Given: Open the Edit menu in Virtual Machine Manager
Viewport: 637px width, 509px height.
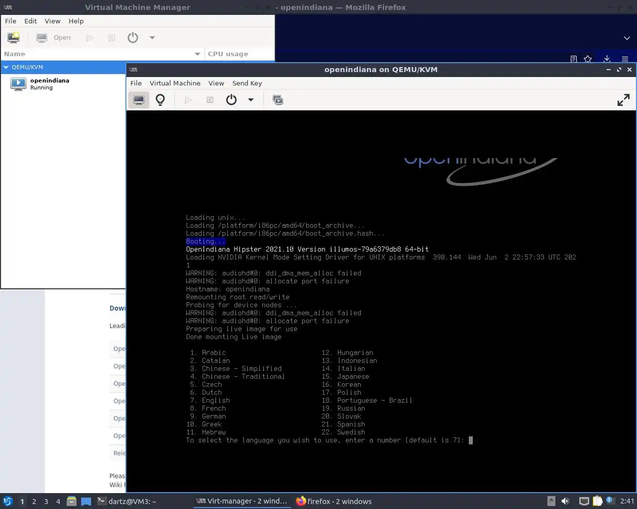Looking at the screenshot, I should pos(30,21).
